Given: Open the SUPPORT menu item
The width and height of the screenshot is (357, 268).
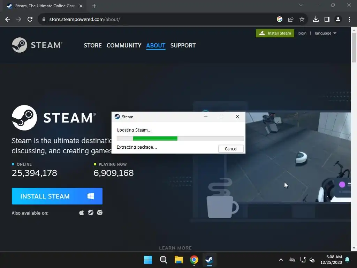Looking at the screenshot, I should click(183, 45).
